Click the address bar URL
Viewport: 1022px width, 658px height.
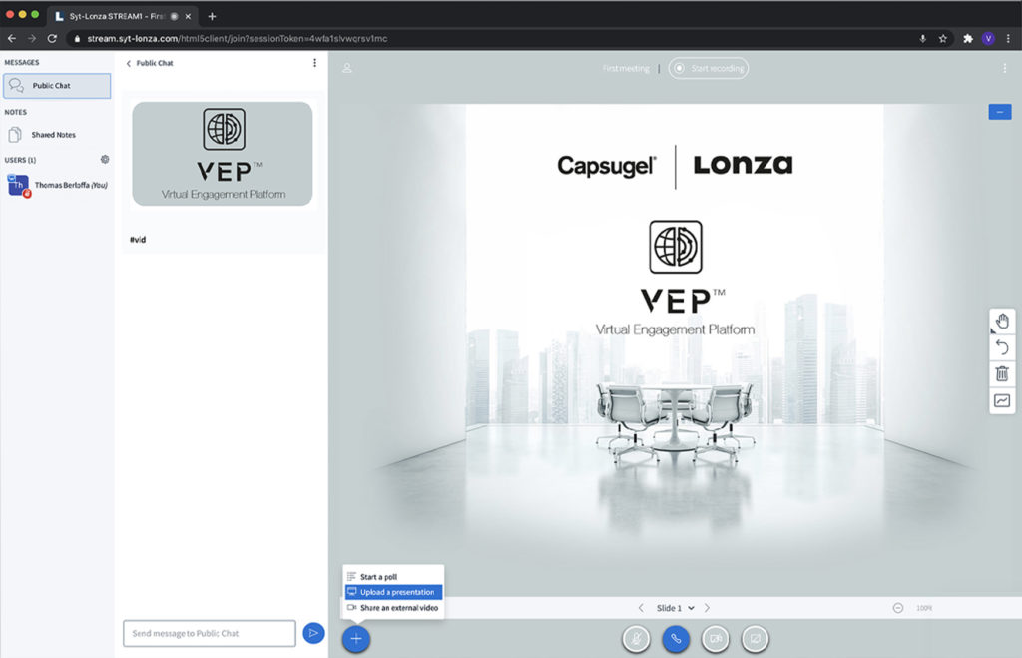(238, 39)
